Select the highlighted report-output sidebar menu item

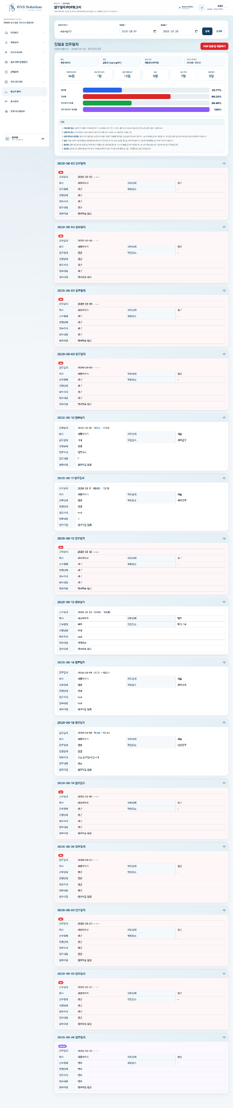25,91
